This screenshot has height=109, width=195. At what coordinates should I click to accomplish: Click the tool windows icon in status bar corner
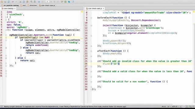(2, 107)
